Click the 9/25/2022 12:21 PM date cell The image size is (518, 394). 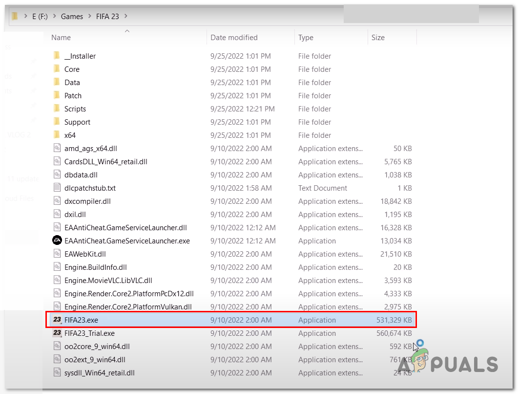click(243, 109)
